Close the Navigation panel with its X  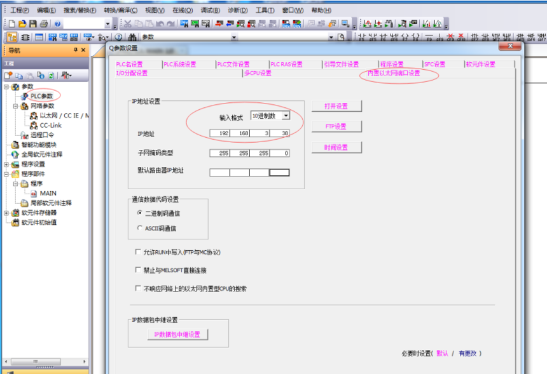coord(83,50)
